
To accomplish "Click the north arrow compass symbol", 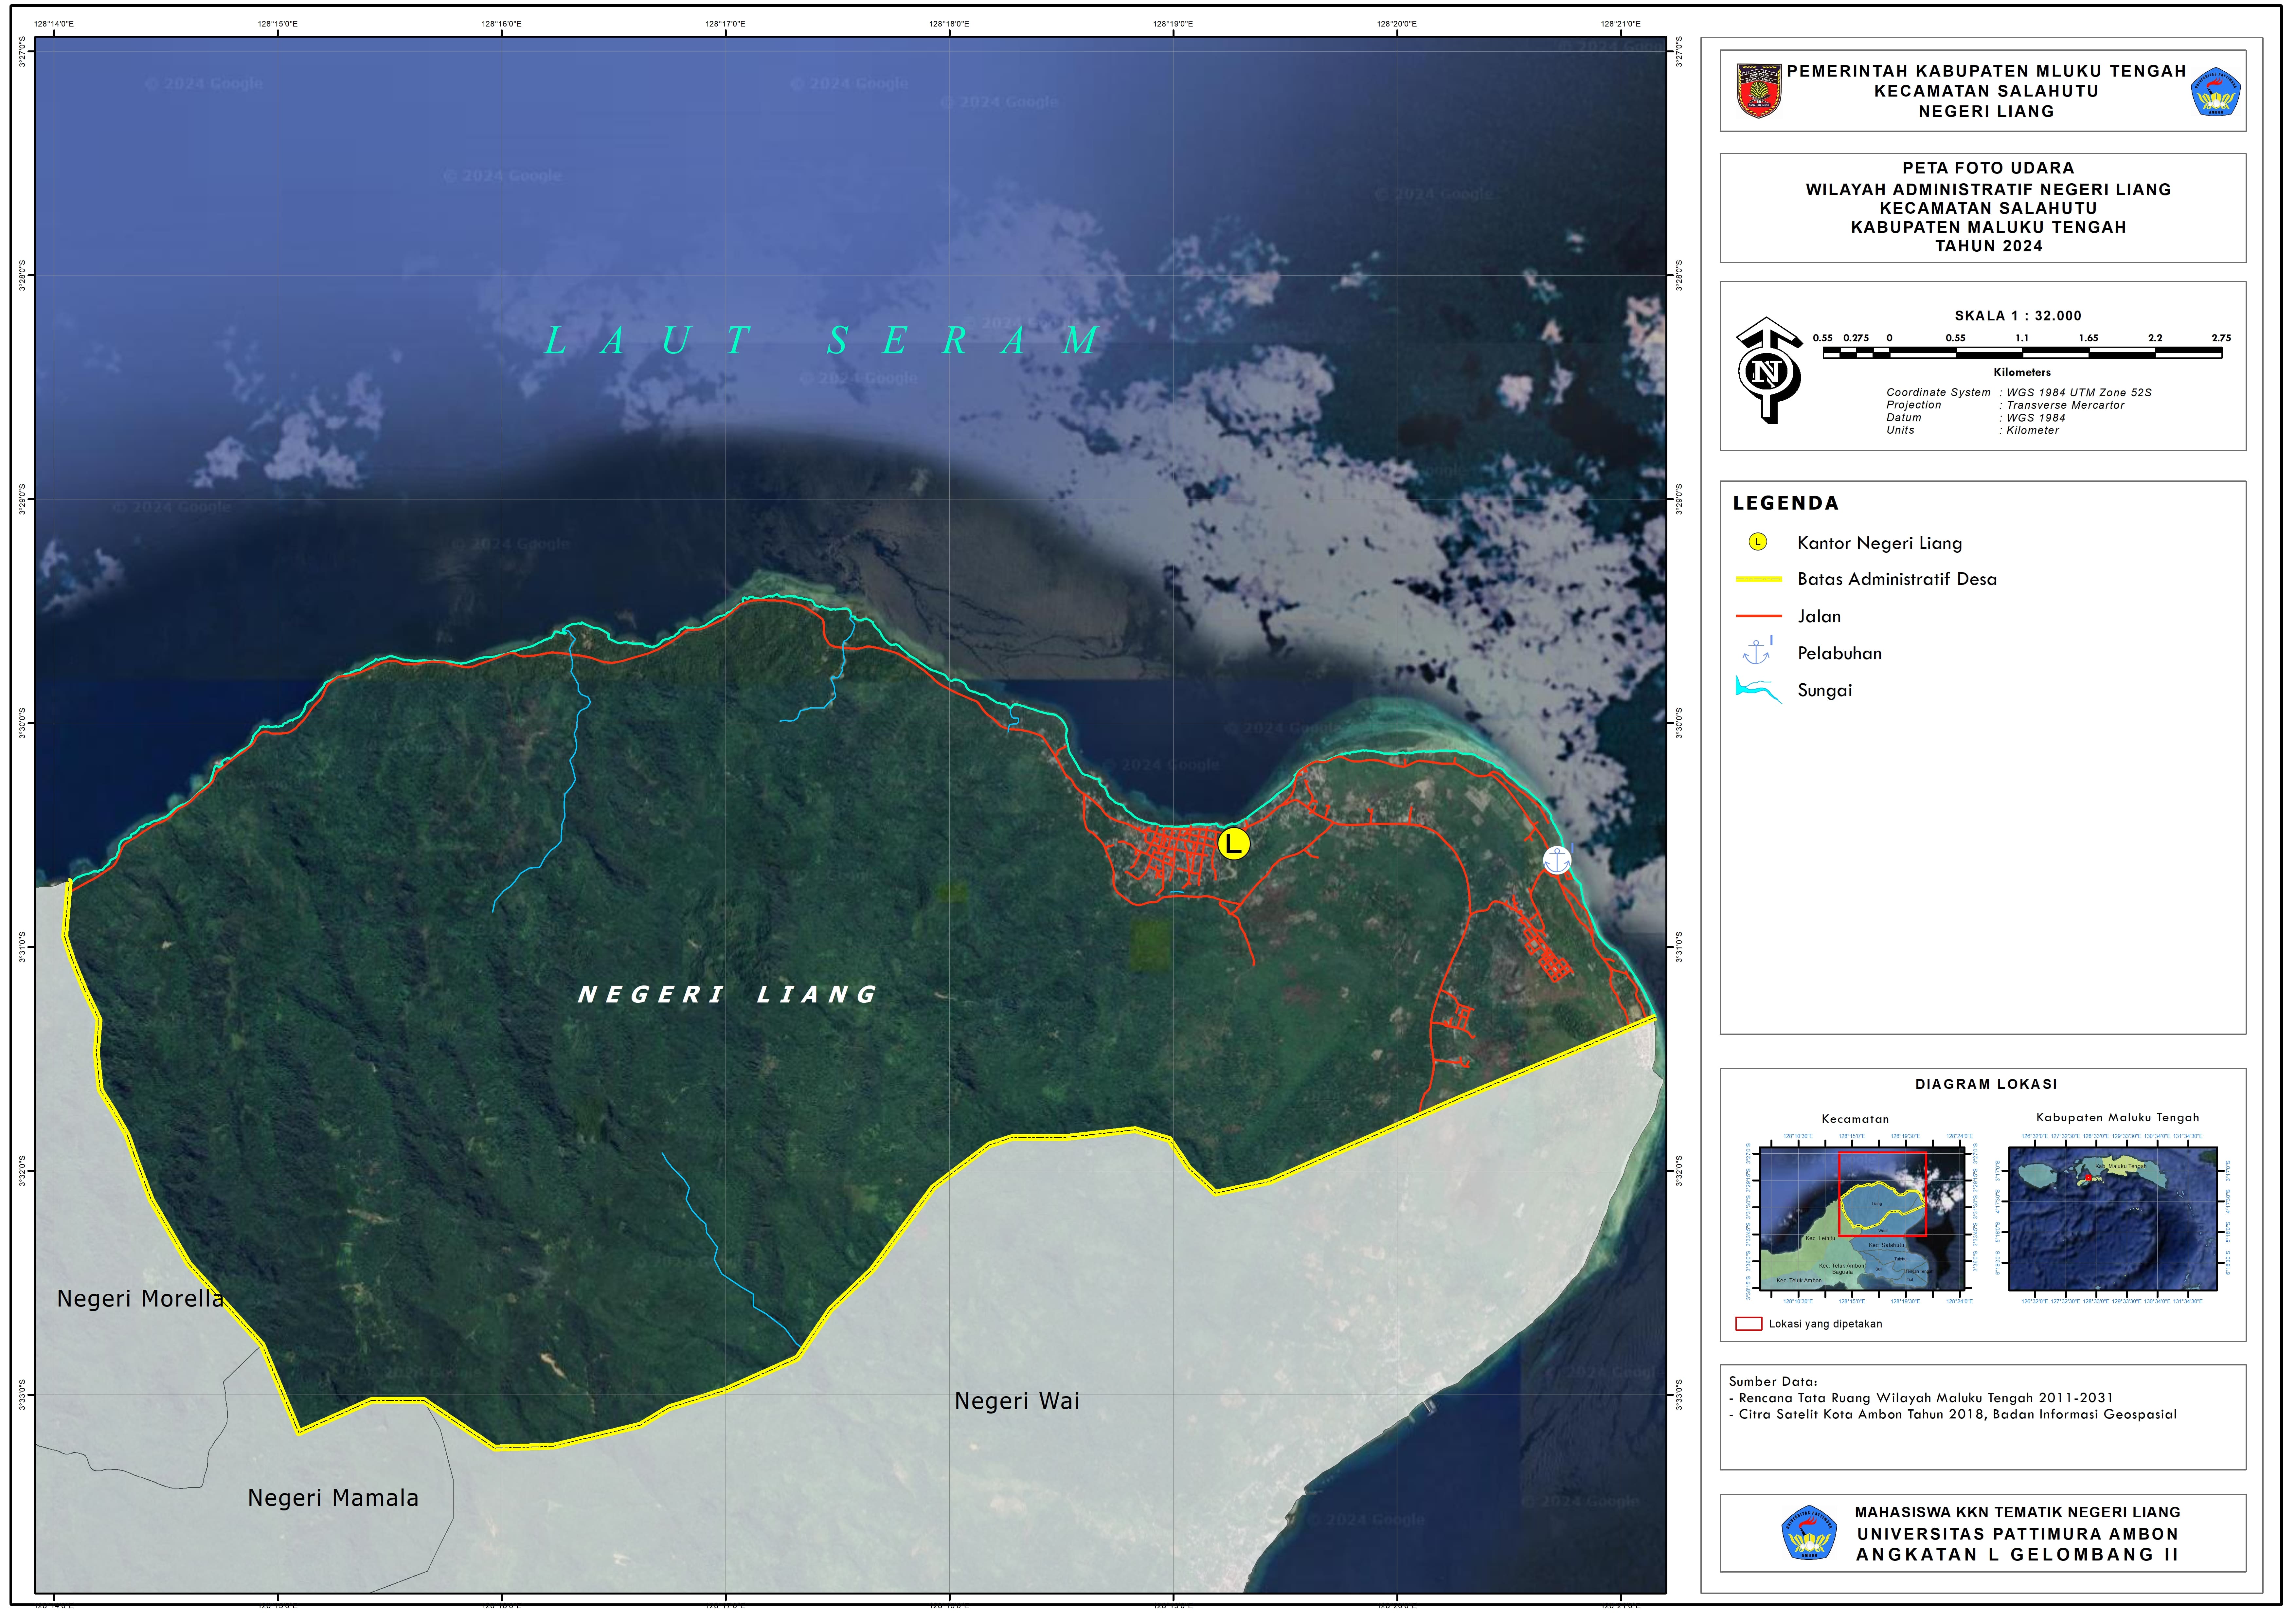I will [1767, 371].
